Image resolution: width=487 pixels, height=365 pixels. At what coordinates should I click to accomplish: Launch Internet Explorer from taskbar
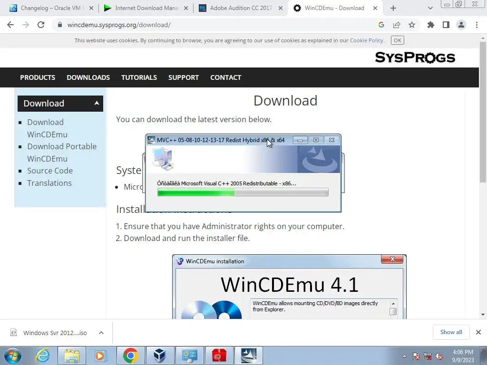42,355
